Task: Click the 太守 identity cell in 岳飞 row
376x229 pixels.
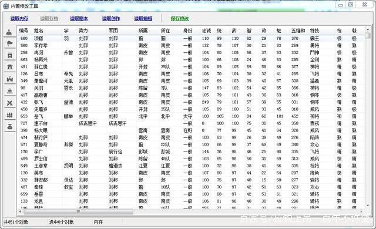Action: click(x=188, y=116)
